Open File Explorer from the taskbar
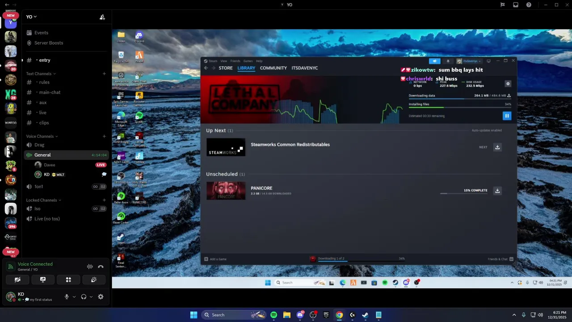The image size is (572, 322). 287,315
